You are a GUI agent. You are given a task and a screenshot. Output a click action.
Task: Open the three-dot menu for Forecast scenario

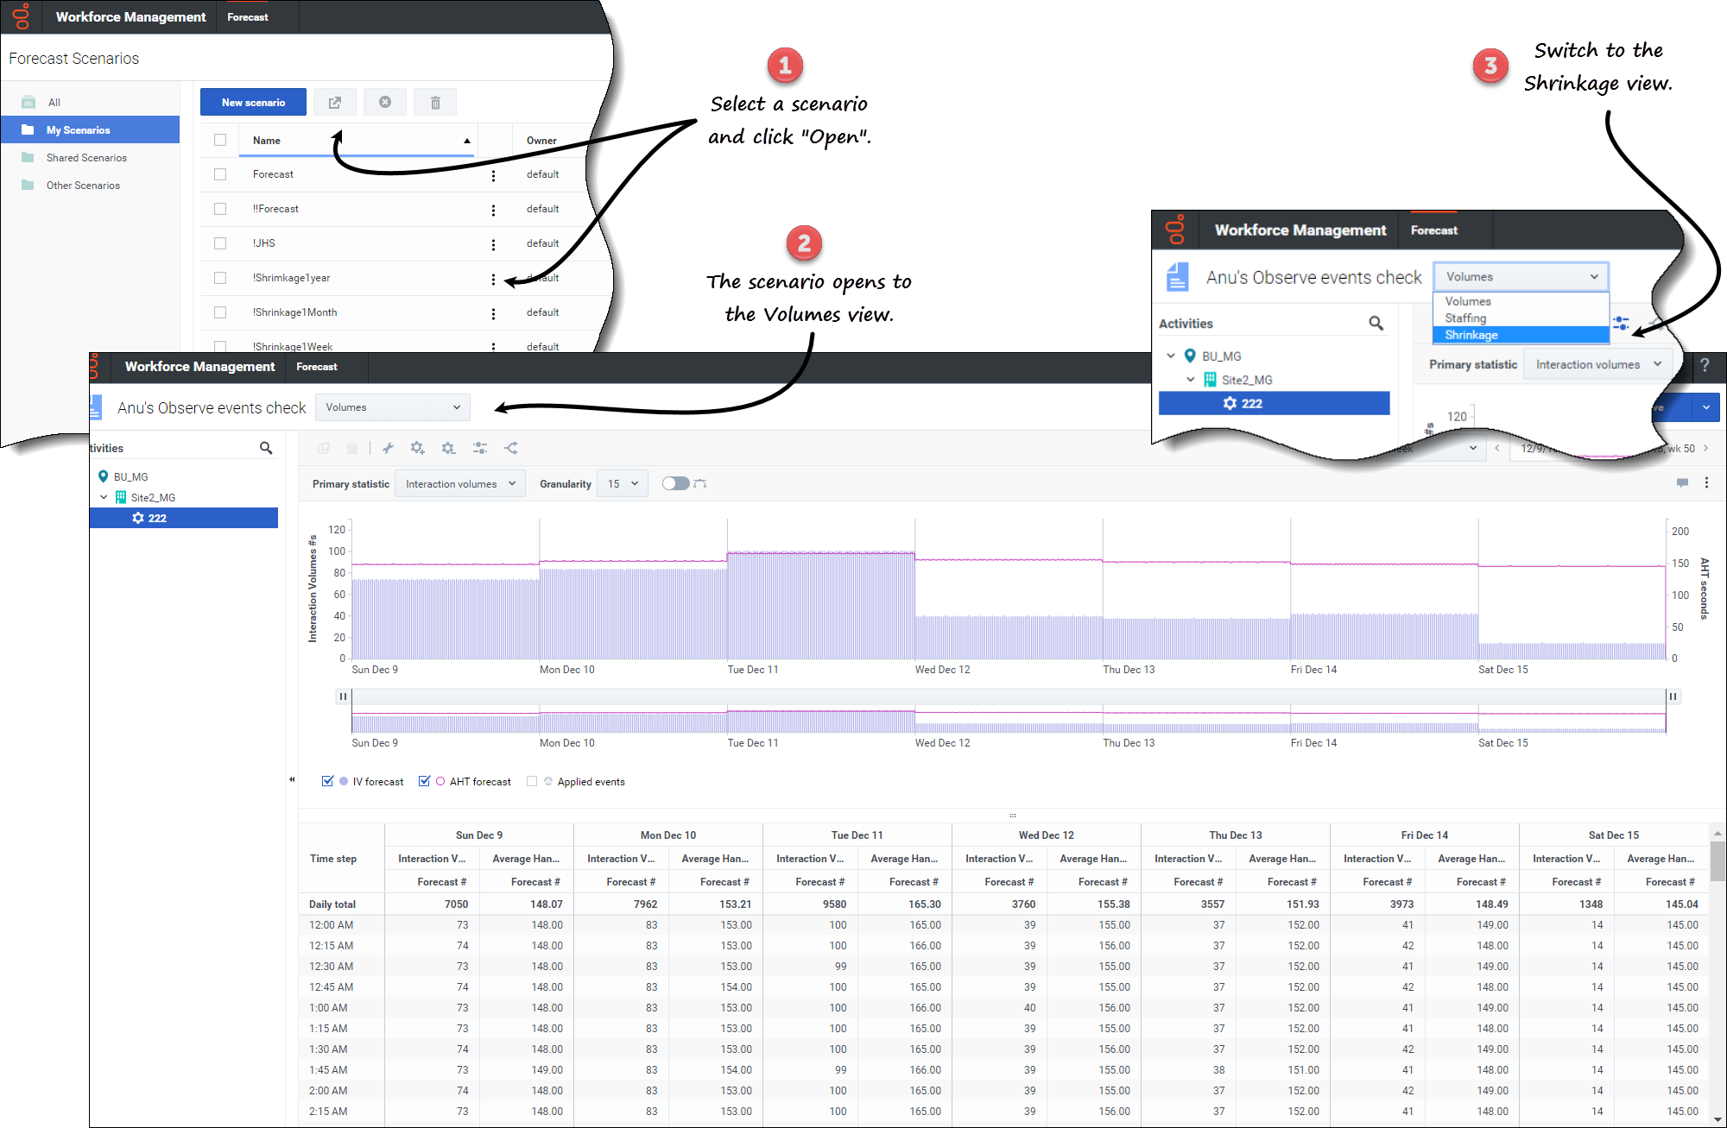tap(493, 175)
